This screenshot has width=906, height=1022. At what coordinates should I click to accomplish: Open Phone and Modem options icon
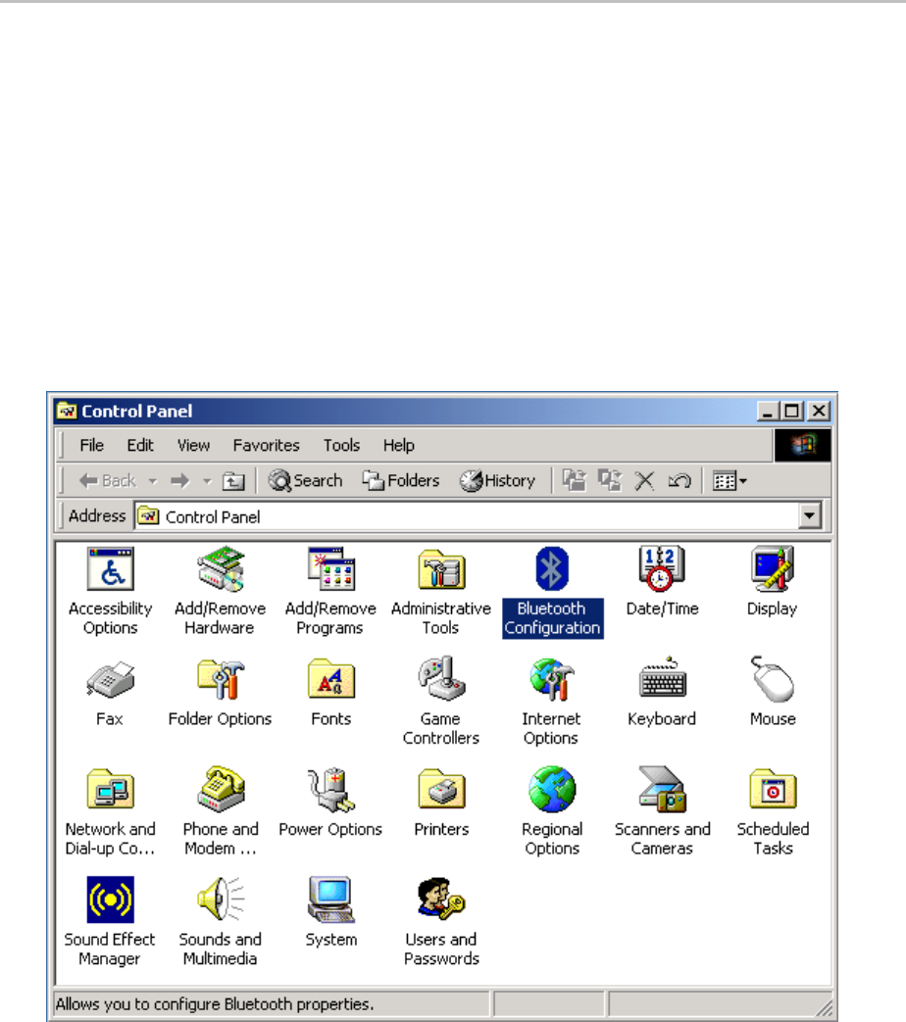click(x=221, y=790)
